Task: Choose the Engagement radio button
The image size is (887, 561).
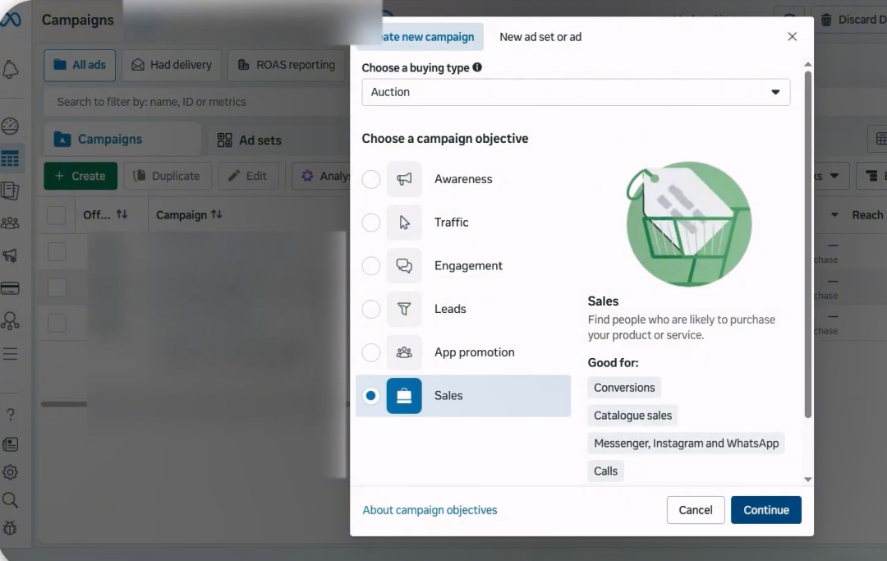Action: (x=371, y=266)
